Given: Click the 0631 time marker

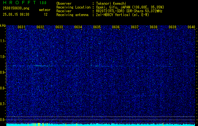Looking at the screenshot, I should 21,27.
